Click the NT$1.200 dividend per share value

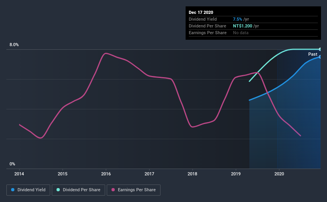[x=243, y=26]
